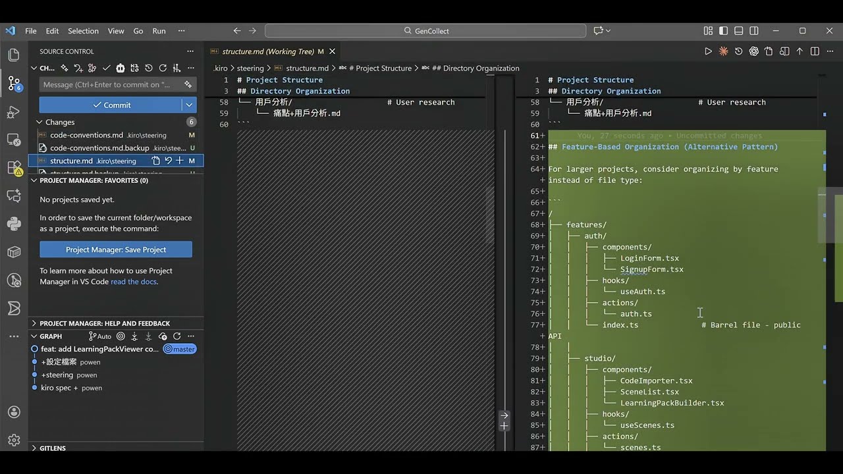Customize layout icon in title bar
Viewport: 843px width, 474px height.
pyautogui.click(x=708, y=31)
